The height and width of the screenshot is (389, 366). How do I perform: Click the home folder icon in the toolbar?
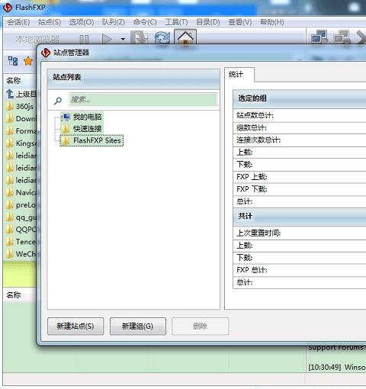pyautogui.click(x=185, y=37)
